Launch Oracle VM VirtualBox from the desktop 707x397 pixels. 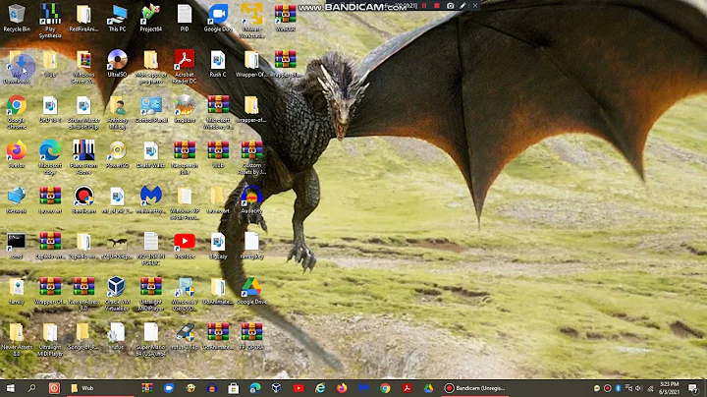pyautogui.click(x=117, y=294)
